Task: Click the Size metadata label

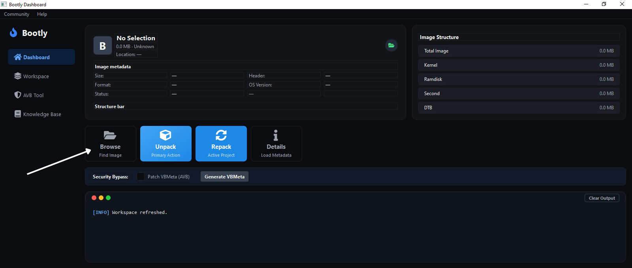Action: tap(99, 75)
